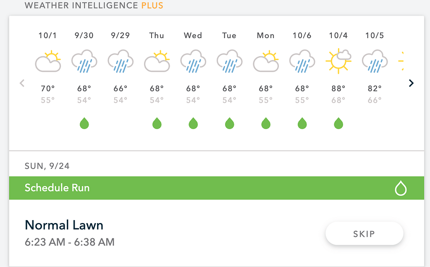The width and height of the screenshot is (430, 267).
Task: Select the 9/29 rainy forecast icon
Action: pos(121,62)
